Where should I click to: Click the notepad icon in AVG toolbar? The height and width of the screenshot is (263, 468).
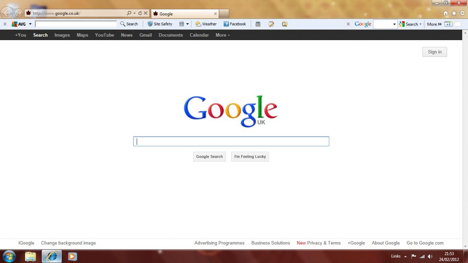click(271, 24)
